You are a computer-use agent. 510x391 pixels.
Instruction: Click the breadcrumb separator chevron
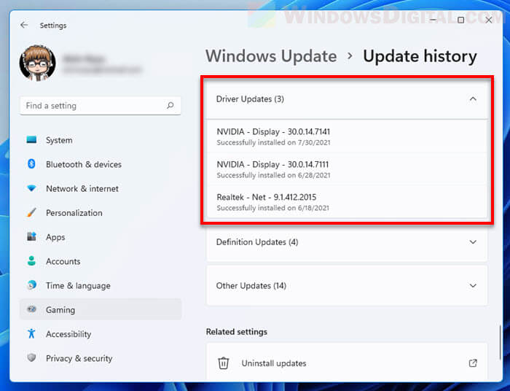350,56
